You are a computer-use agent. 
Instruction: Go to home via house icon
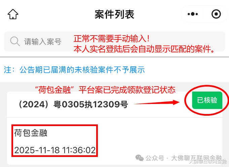[x=13, y=14]
